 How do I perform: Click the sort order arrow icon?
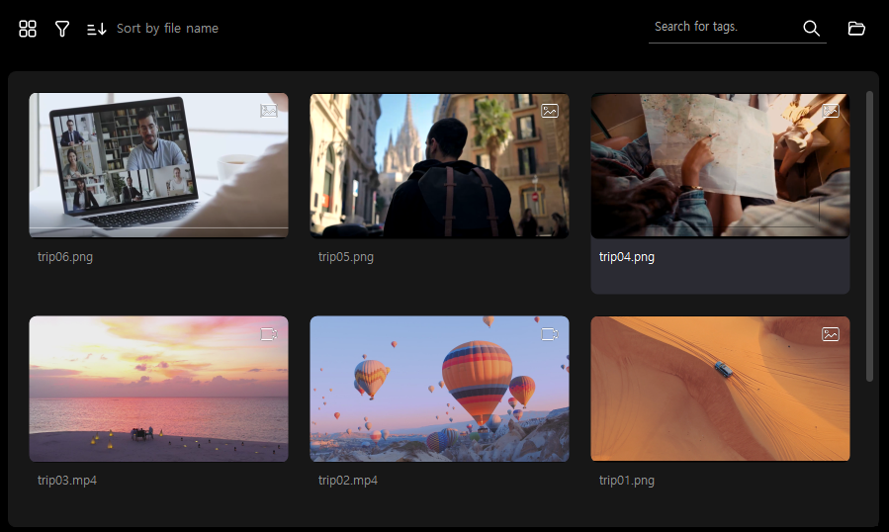[96, 29]
